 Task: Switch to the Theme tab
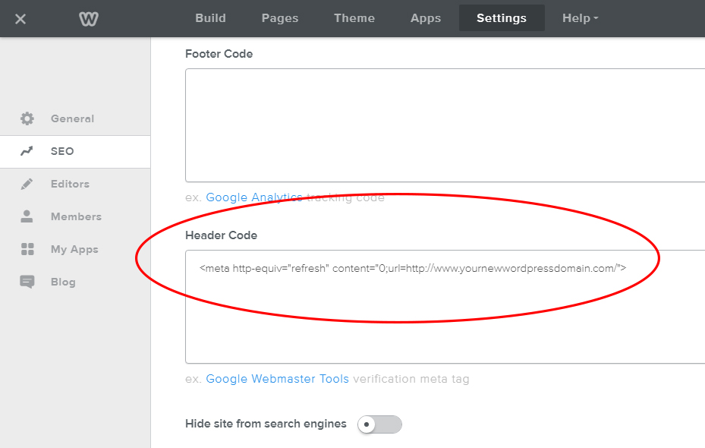[354, 17]
